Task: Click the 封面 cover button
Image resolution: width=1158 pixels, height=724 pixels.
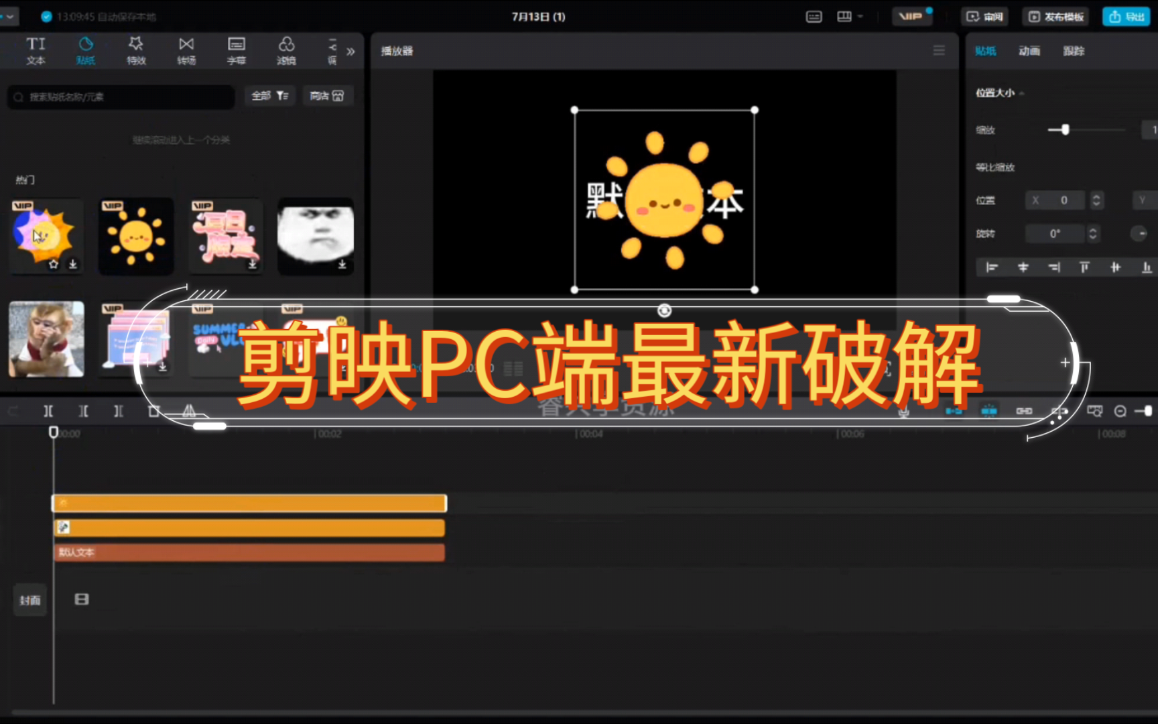Action: 30,600
